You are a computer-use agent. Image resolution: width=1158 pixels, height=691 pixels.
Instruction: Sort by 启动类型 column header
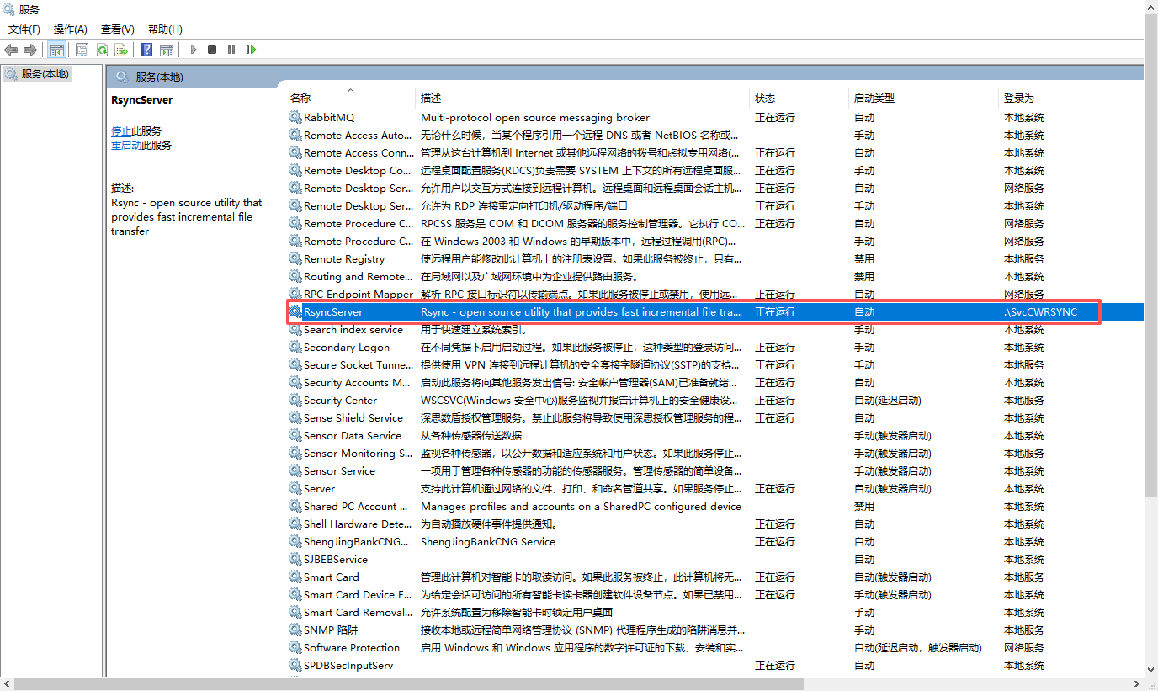(x=874, y=98)
